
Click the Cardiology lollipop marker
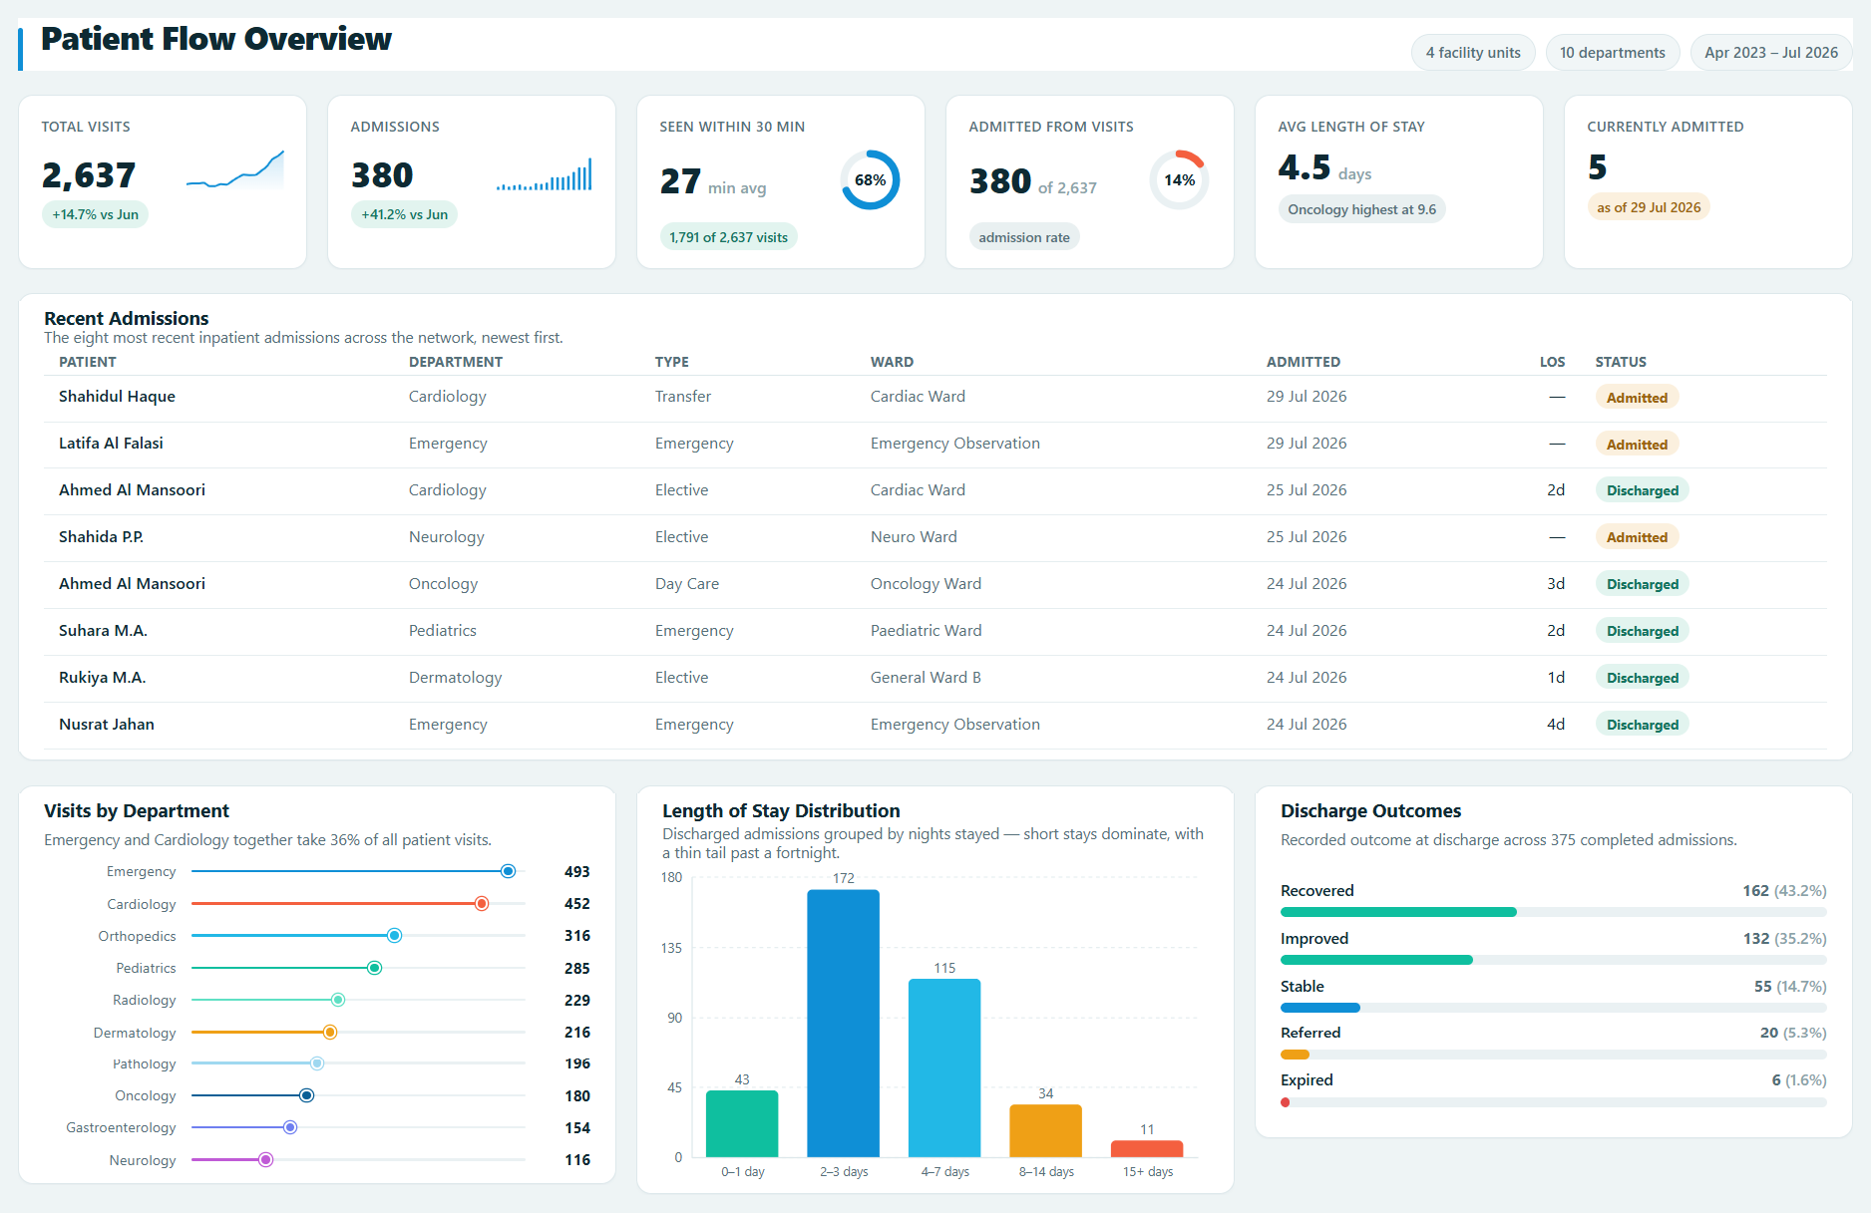tap(482, 904)
